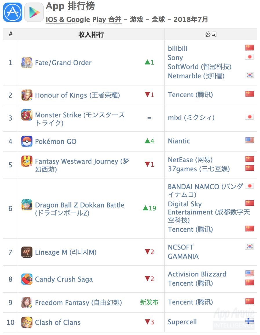Click the NCSOFT company link
260x335 pixels.
tap(181, 247)
